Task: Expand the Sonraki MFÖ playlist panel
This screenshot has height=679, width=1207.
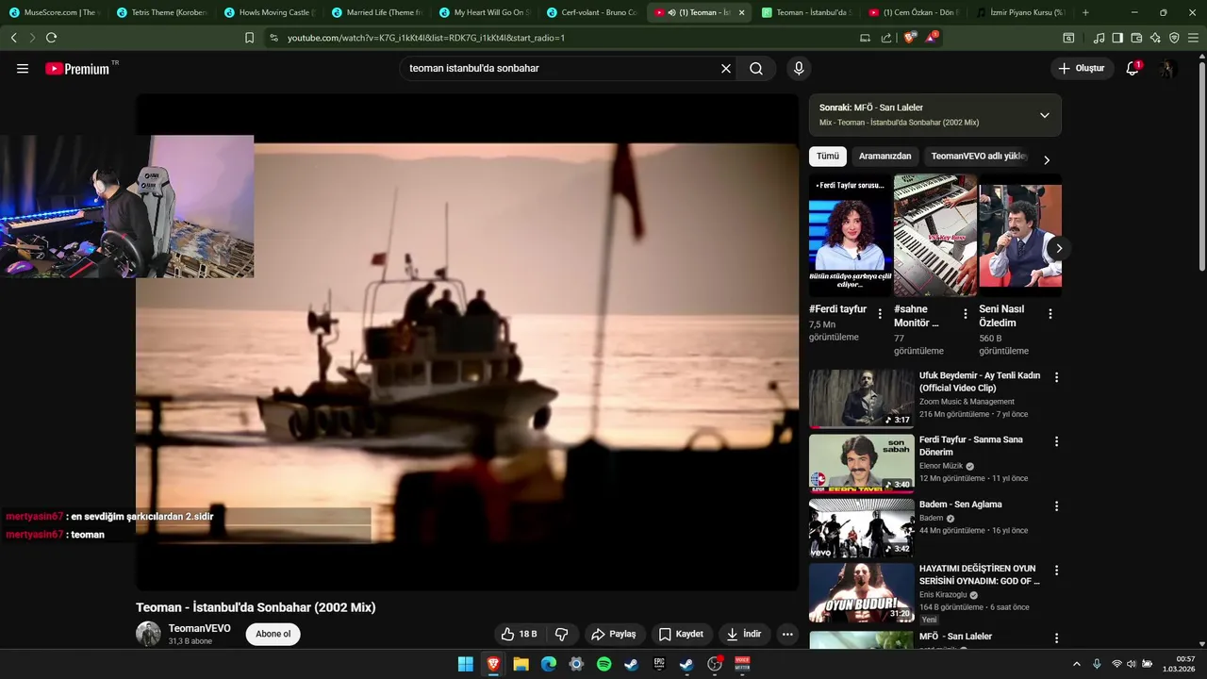Action: pos(1044,115)
